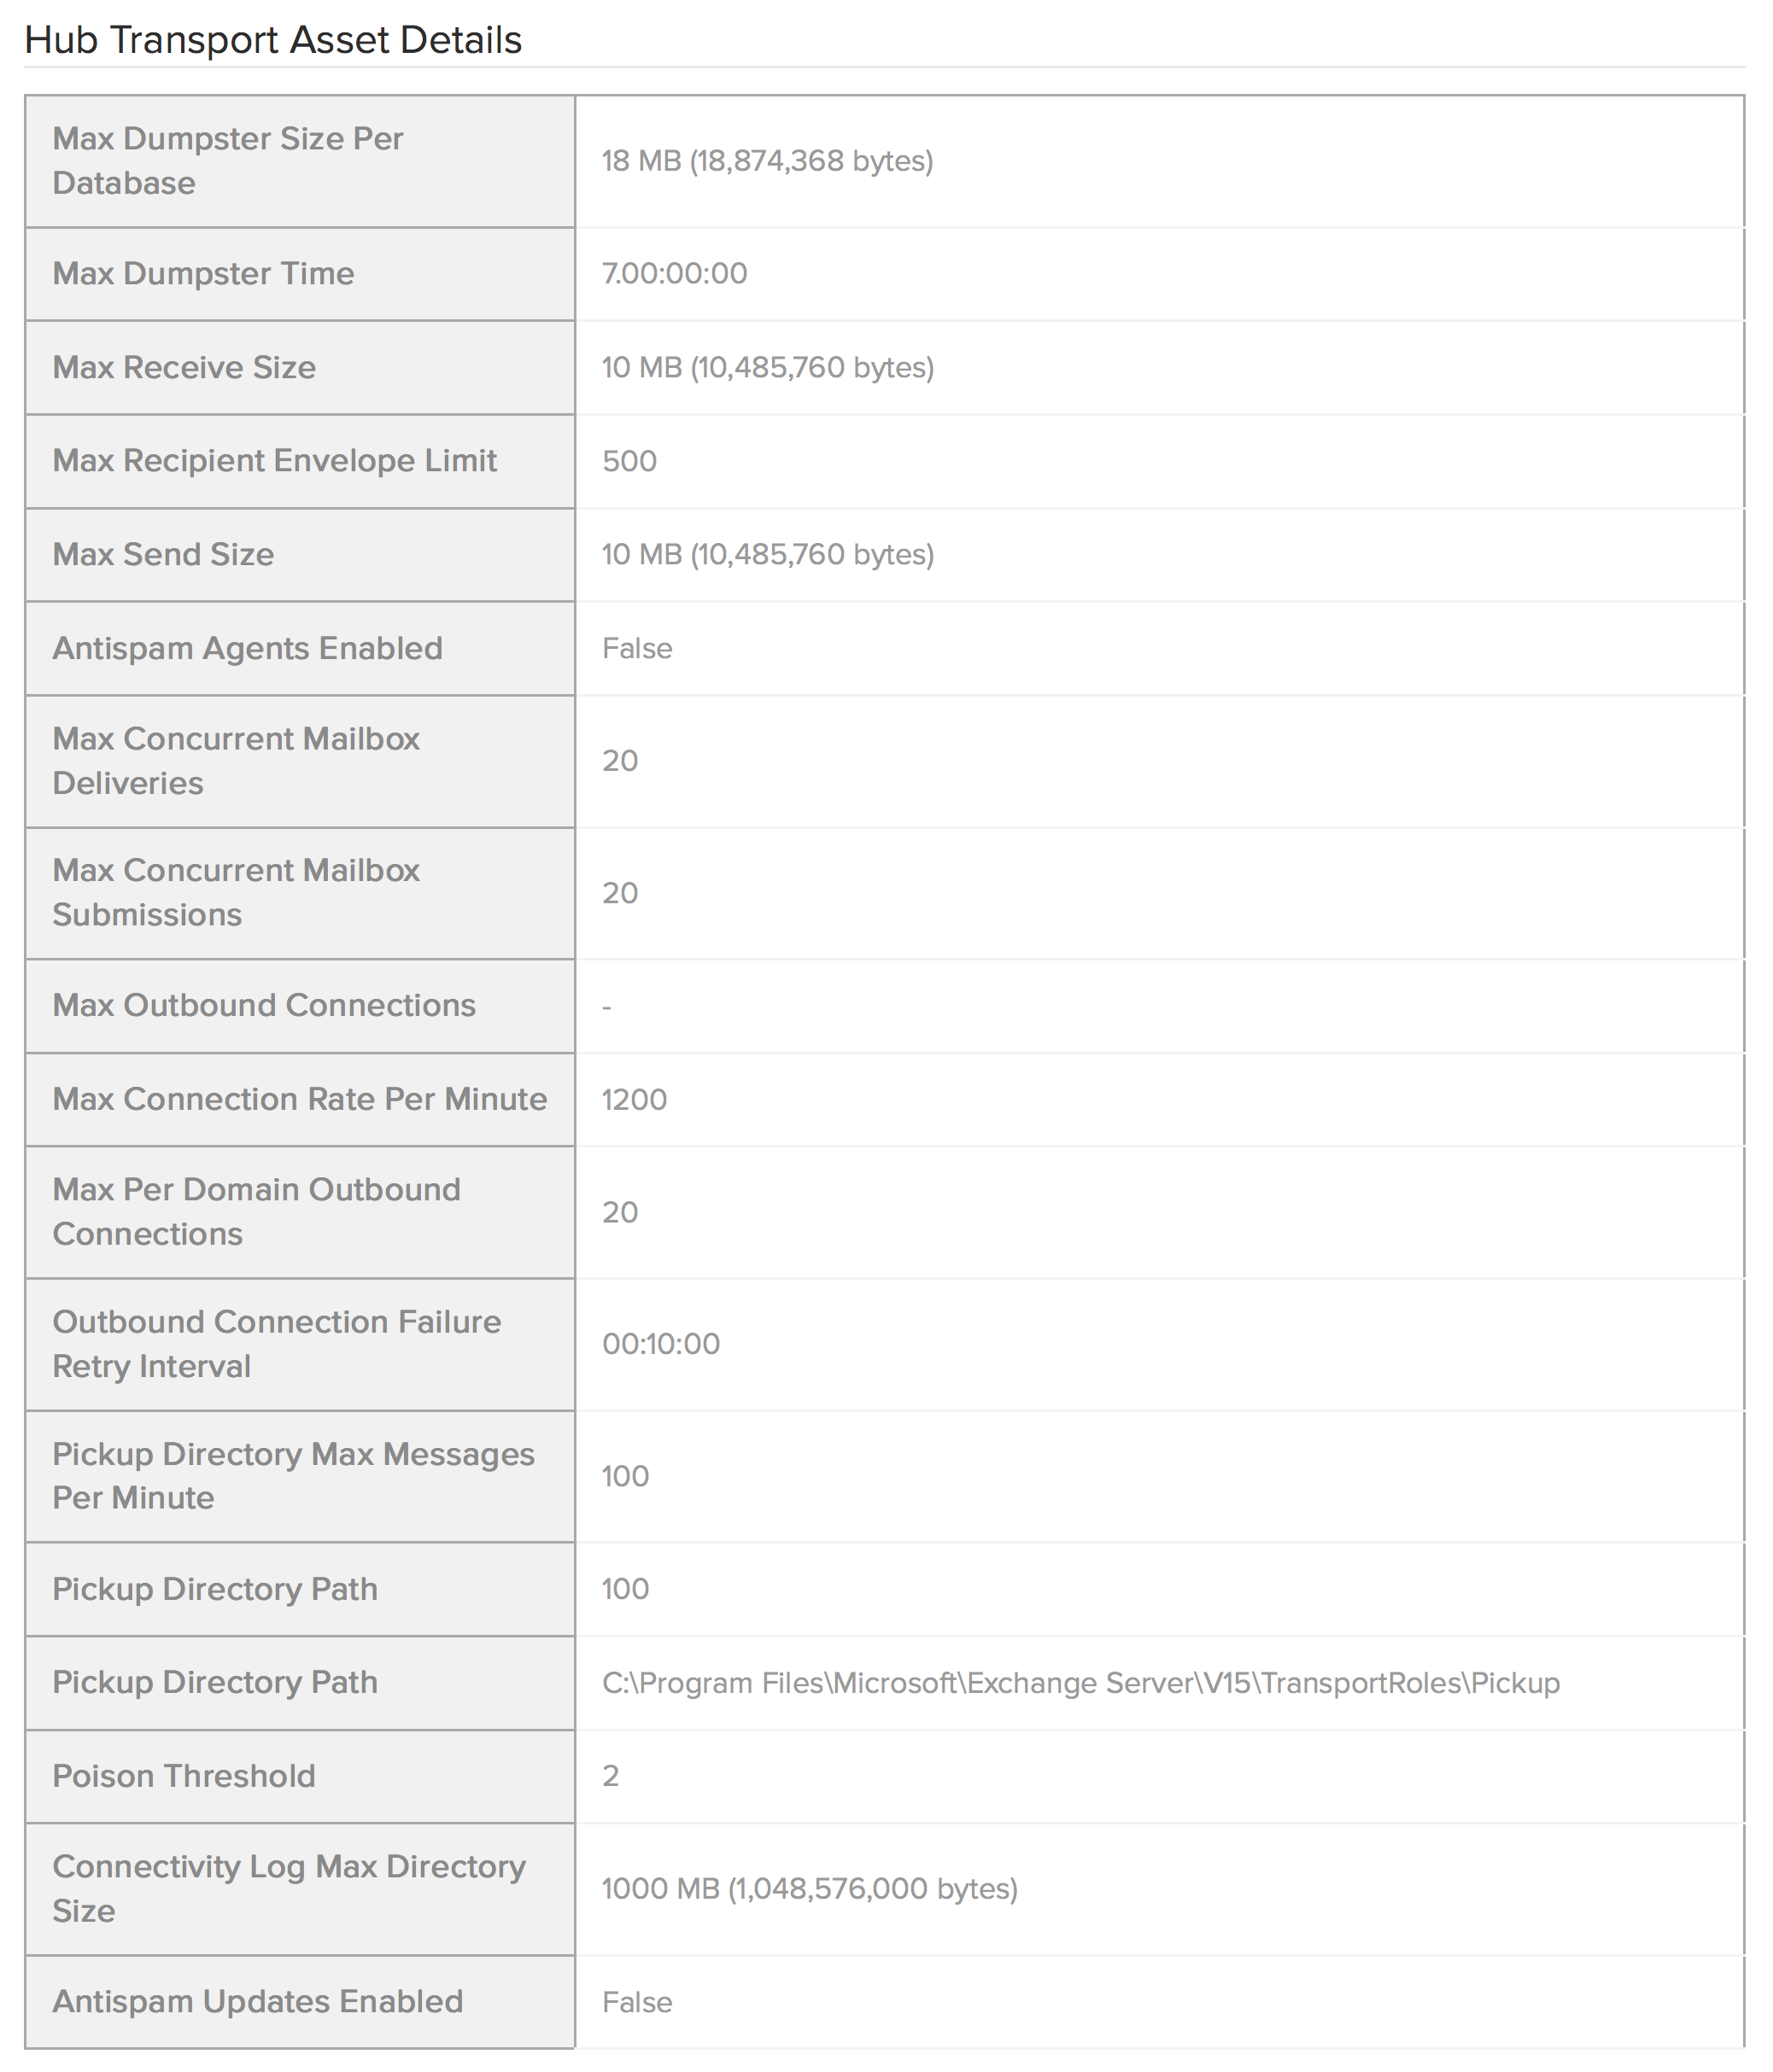Select the 00:10:00 retry interval value
Screen dimensions: 1773x2072
pyautogui.click(x=660, y=1343)
